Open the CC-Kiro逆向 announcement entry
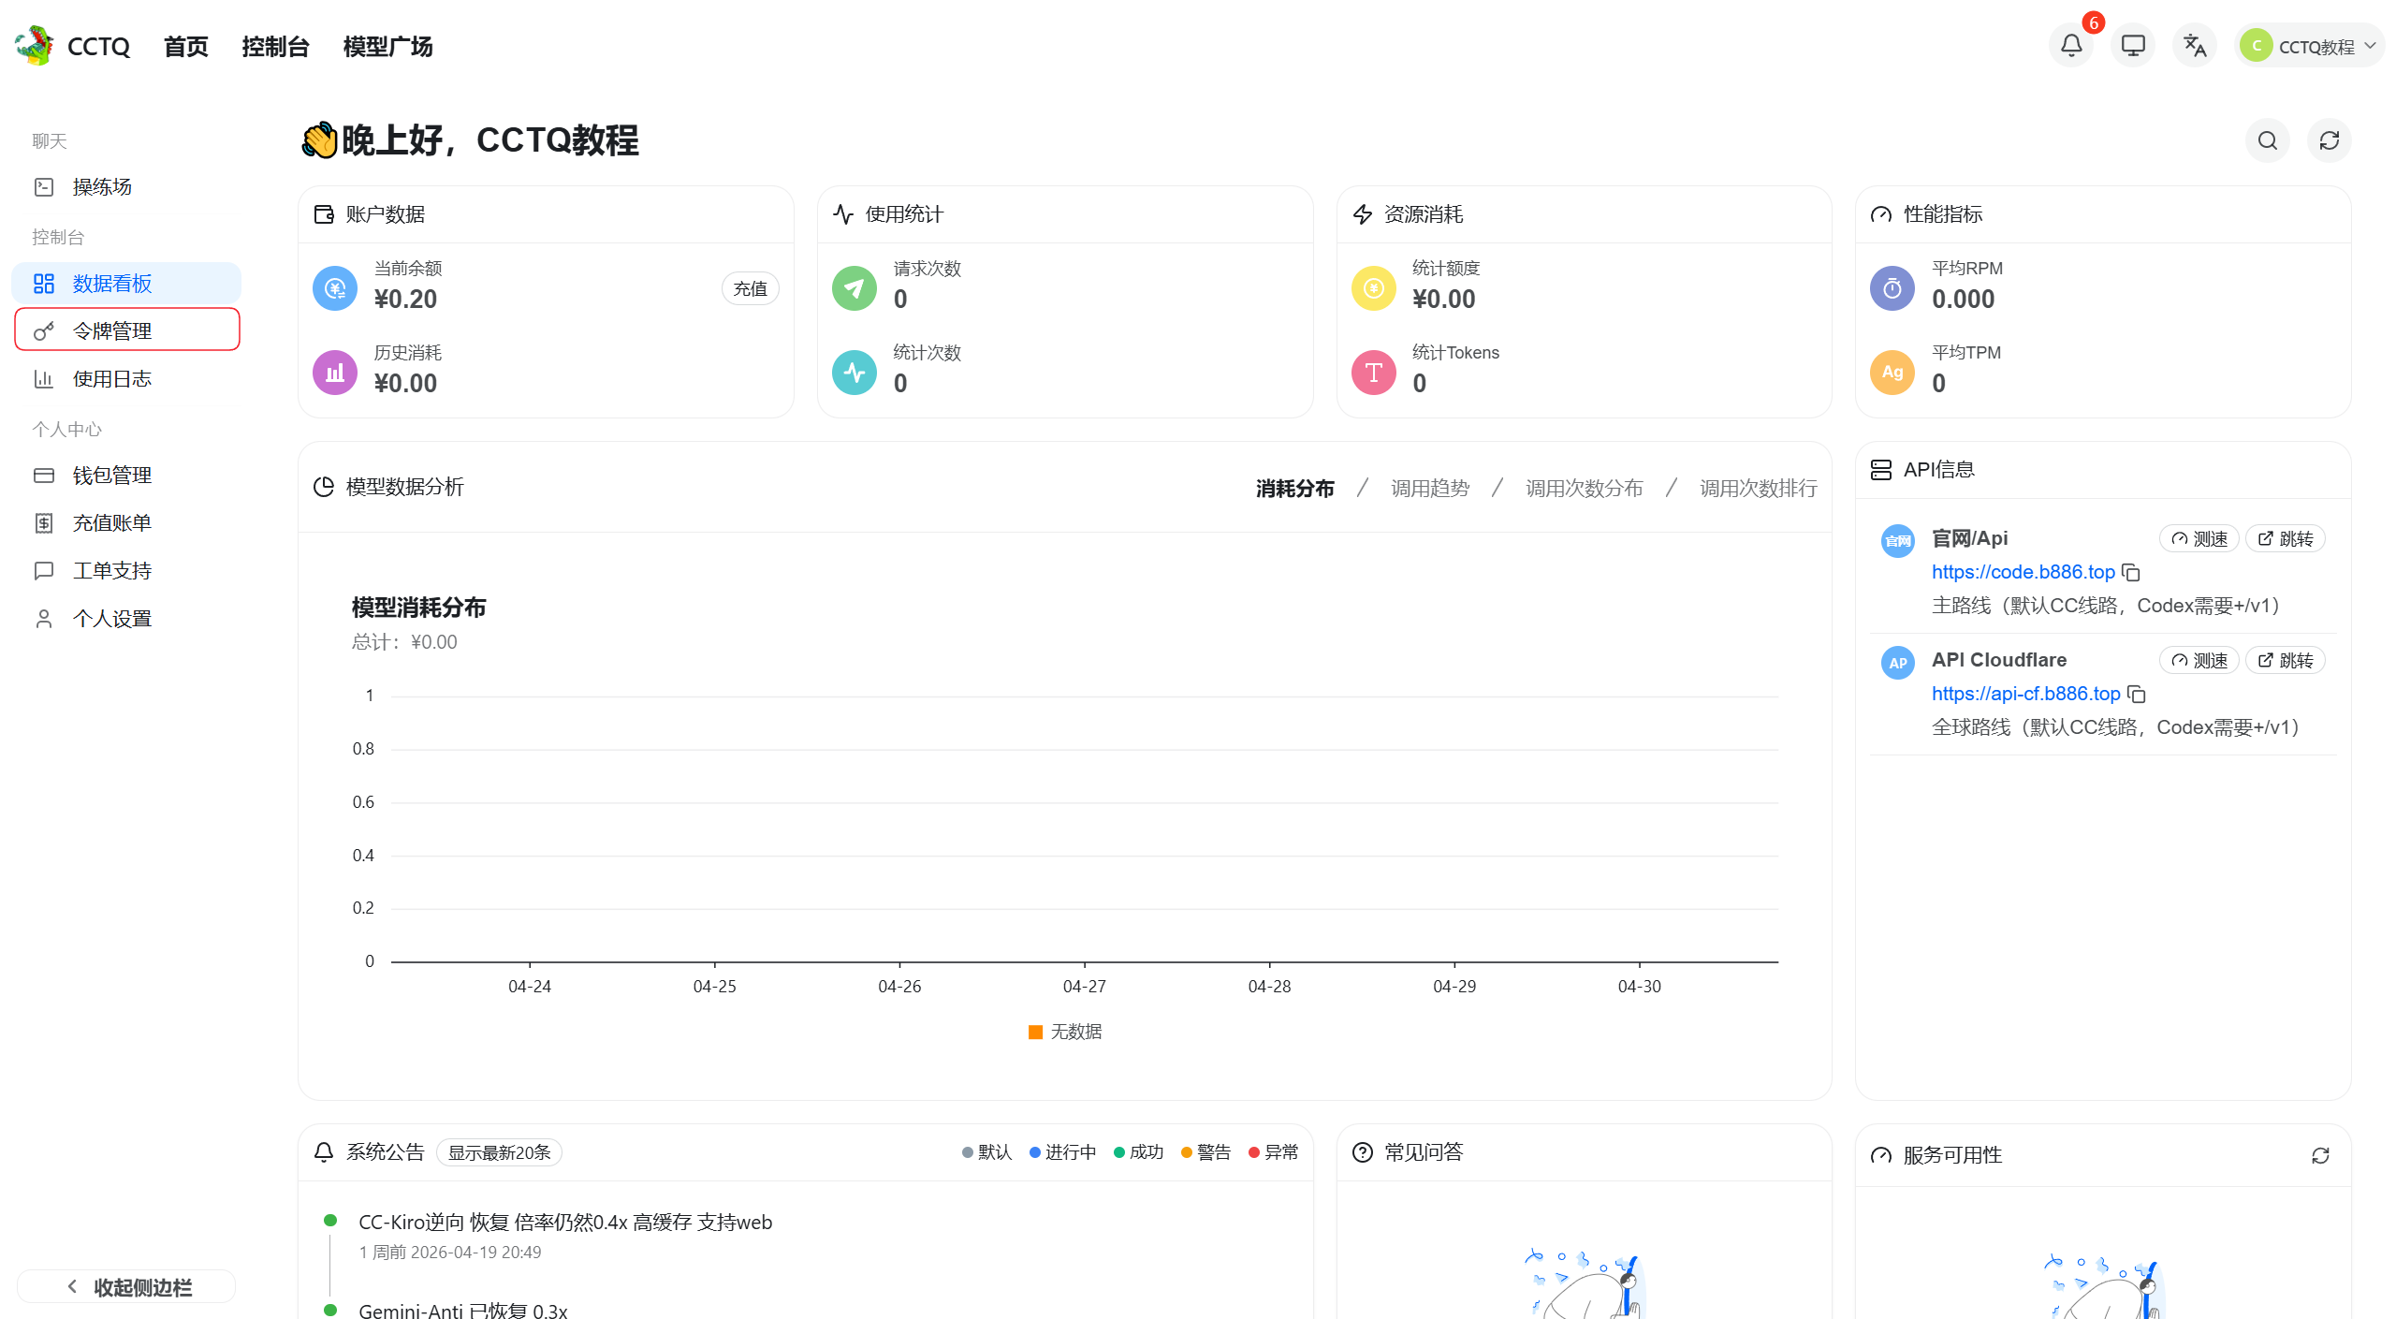The width and height of the screenshot is (2396, 1319). (564, 1222)
